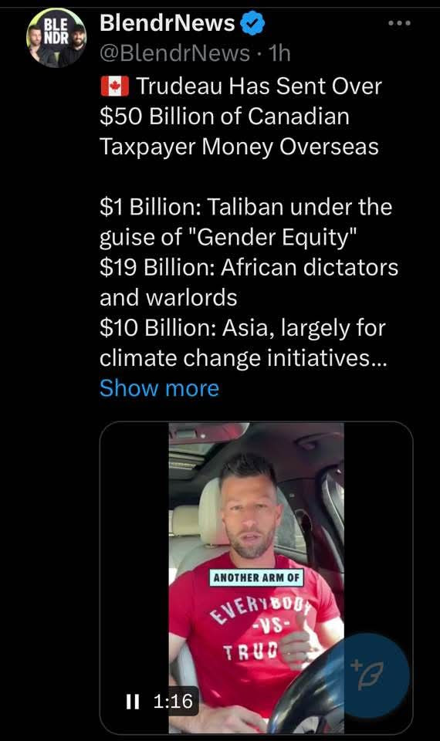This screenshot has width=440, height=741.
Task: Select the $1 Billion Taliban text line
Action: click(245, 222)
